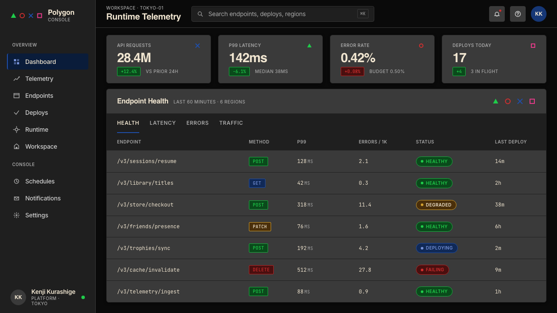Switch to the Latency tab
Image resolution: width=557 pixels, height=313 pixels.
tap(163, 123)
